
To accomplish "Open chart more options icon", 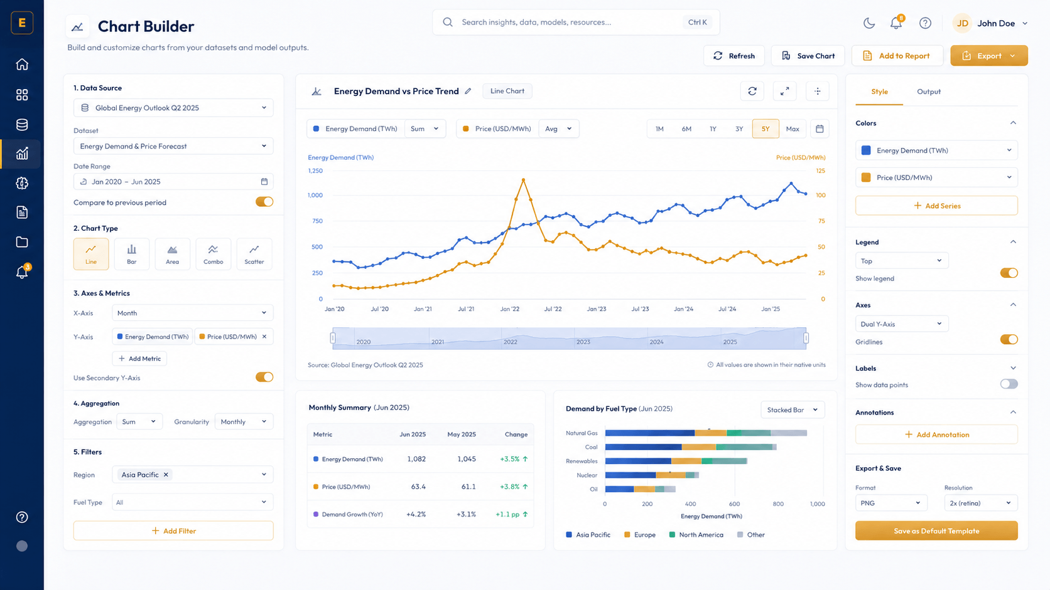I will (x=818, y=92).
